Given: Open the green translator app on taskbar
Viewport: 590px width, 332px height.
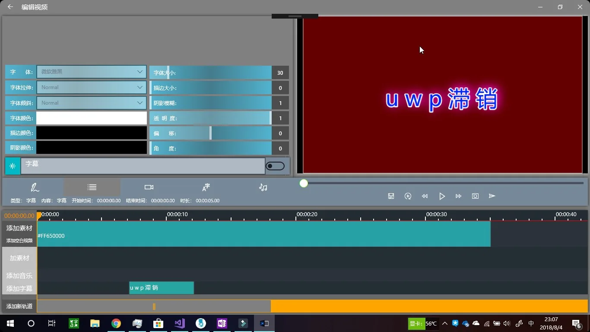Looking at the screenshot, I should [x=74, y=323].
